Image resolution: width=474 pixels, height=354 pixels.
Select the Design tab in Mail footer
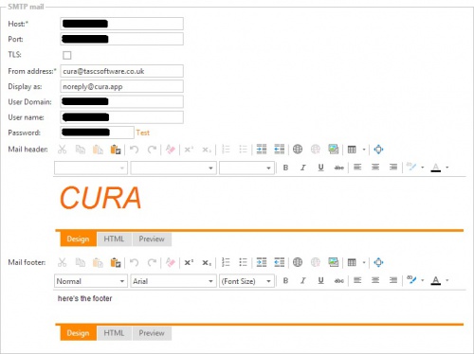tap(78, 333)
